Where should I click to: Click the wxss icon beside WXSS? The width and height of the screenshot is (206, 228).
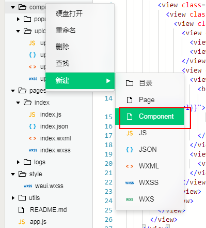(130, 183)
